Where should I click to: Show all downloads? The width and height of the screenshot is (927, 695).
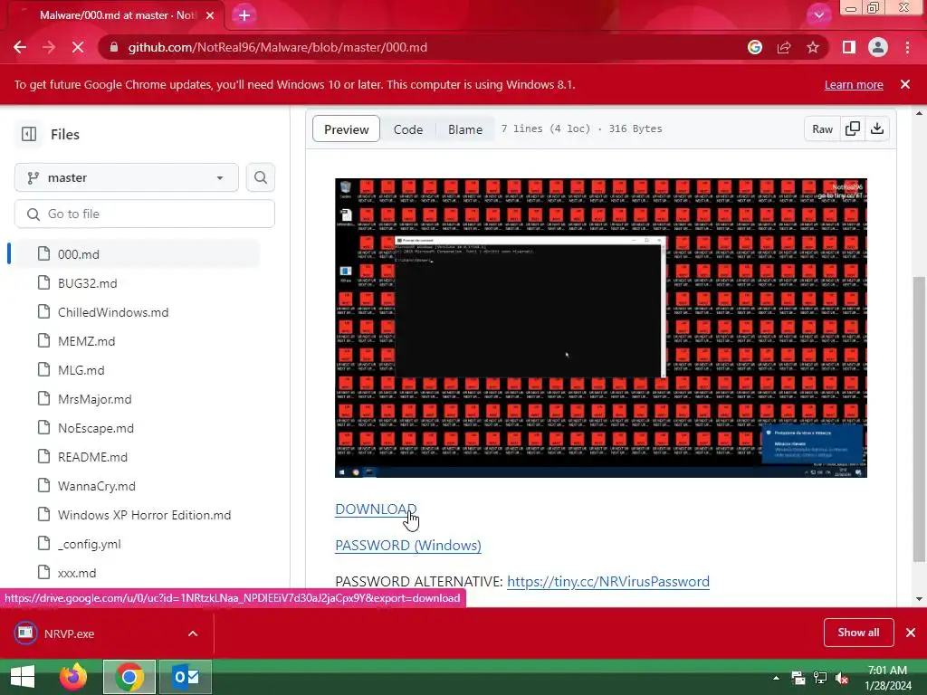(x=858, y=633)
